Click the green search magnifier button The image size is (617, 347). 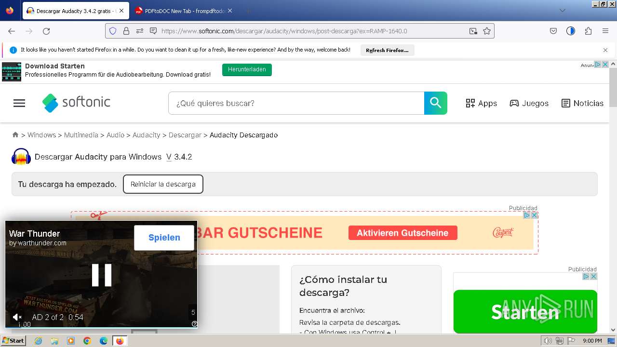[436, 103]
